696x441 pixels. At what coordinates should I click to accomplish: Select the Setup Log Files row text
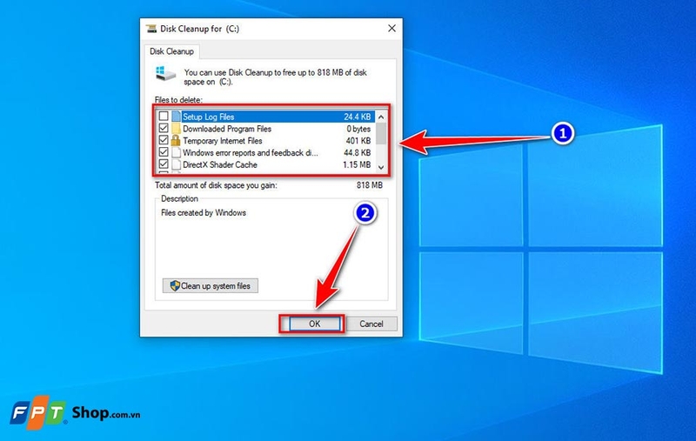[x=208, y=117]
